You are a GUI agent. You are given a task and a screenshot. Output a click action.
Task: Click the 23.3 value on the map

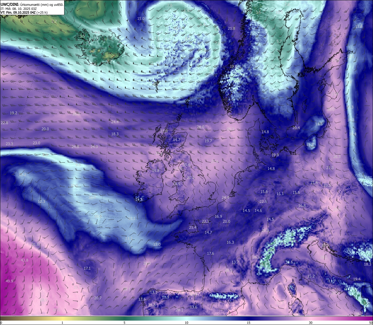click(9, 144)
